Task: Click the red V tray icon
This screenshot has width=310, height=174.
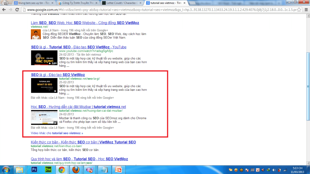Action: [258, 170]
